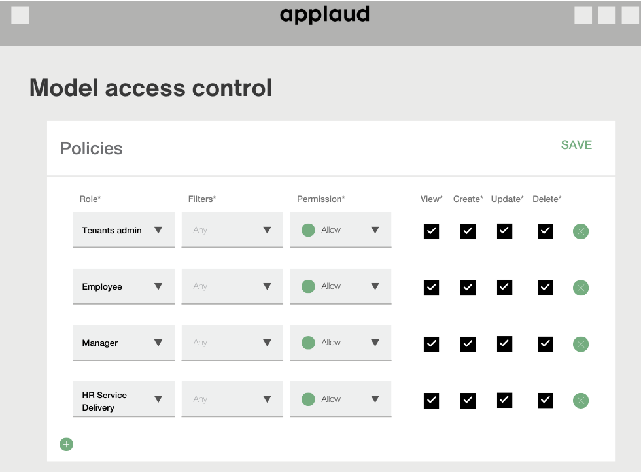Image resolution: width=641 pixels, height=472 pixels.
Task: Remove the HR Service Delivery policy row
Action: coord(581,401)
